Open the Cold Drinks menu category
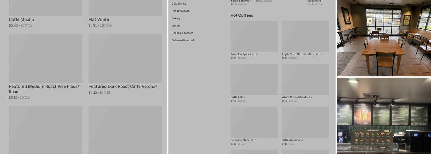The image size is (431, 154). 179,4
